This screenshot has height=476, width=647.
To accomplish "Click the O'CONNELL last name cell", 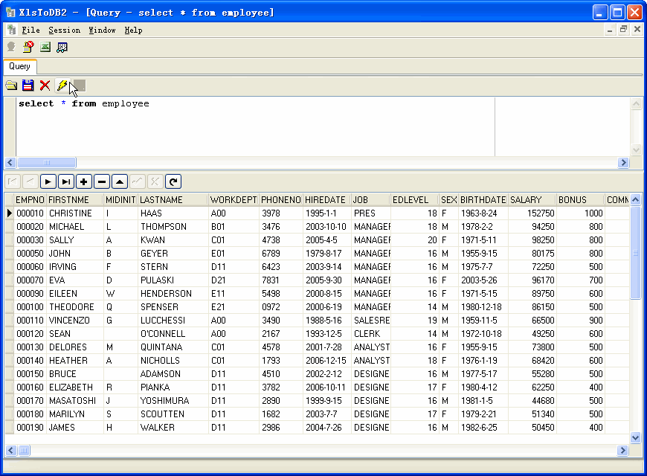I will [173, 333].
